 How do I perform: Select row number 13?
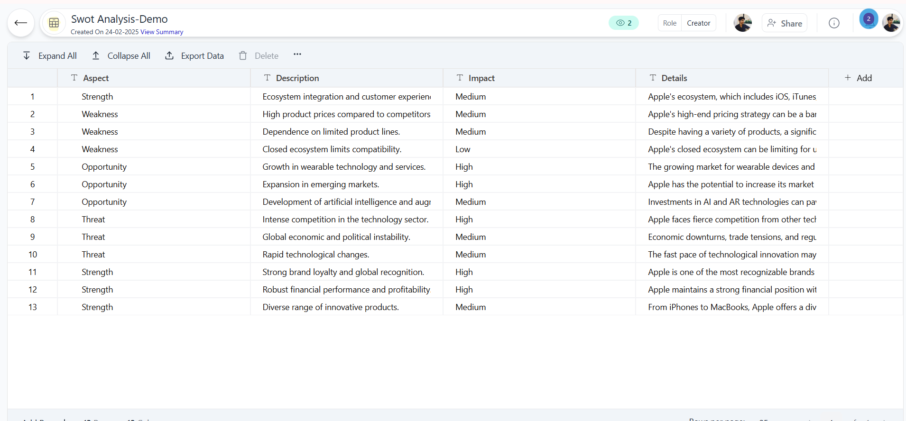[32, 307]
